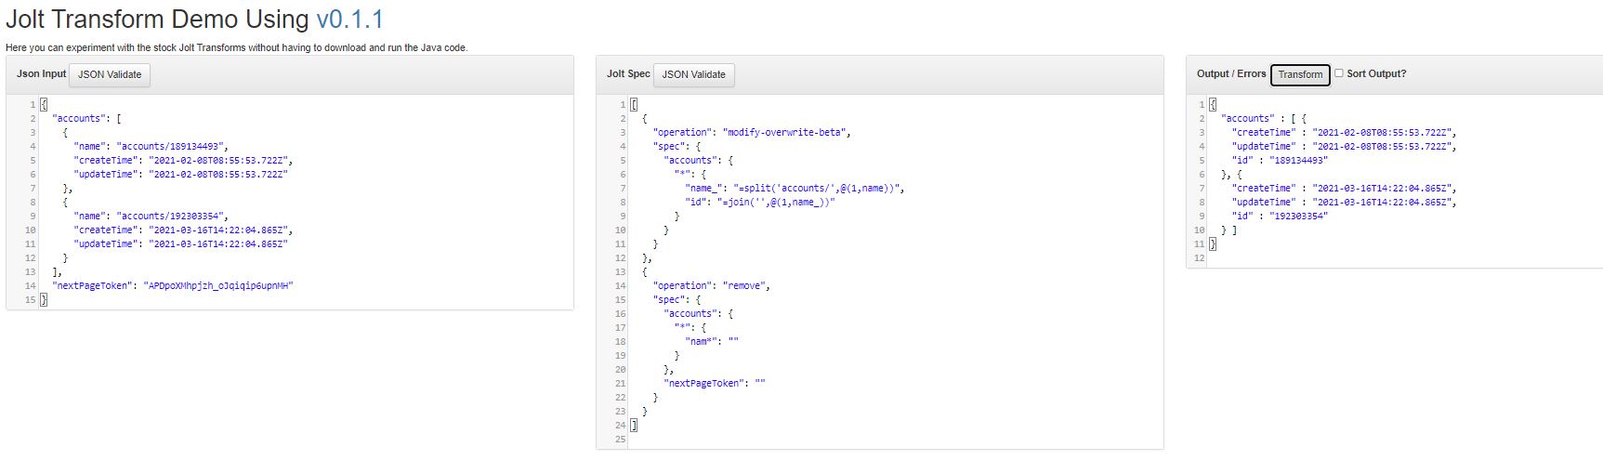The image size is (1603, 460).
Task: Click the "name_" split expression line in Jolt Spec
Action: pos(795,189)
